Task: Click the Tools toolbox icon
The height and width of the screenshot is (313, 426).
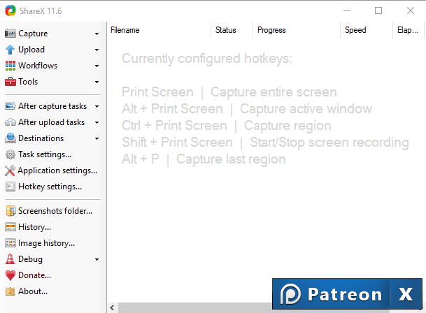Action: pyautogui.click(x=10, y=82)
